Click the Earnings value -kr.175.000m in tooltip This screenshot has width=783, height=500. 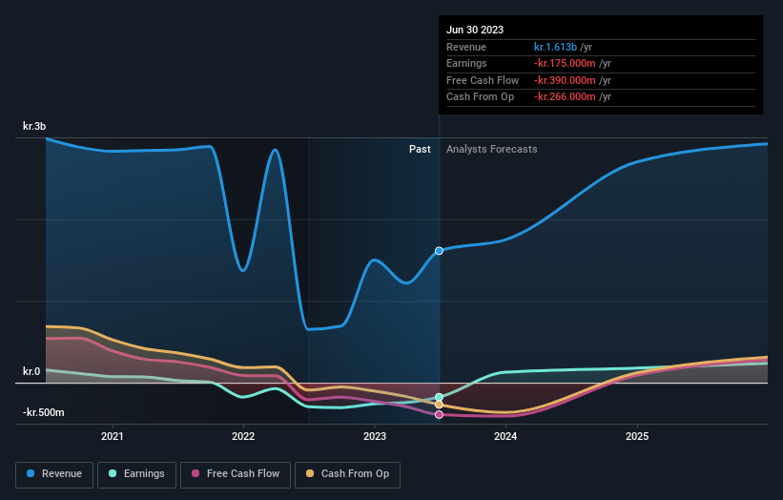click(x=565, y=63)
